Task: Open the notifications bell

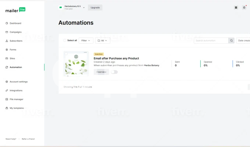Action: pyautogui.click(x=244, y=7)
